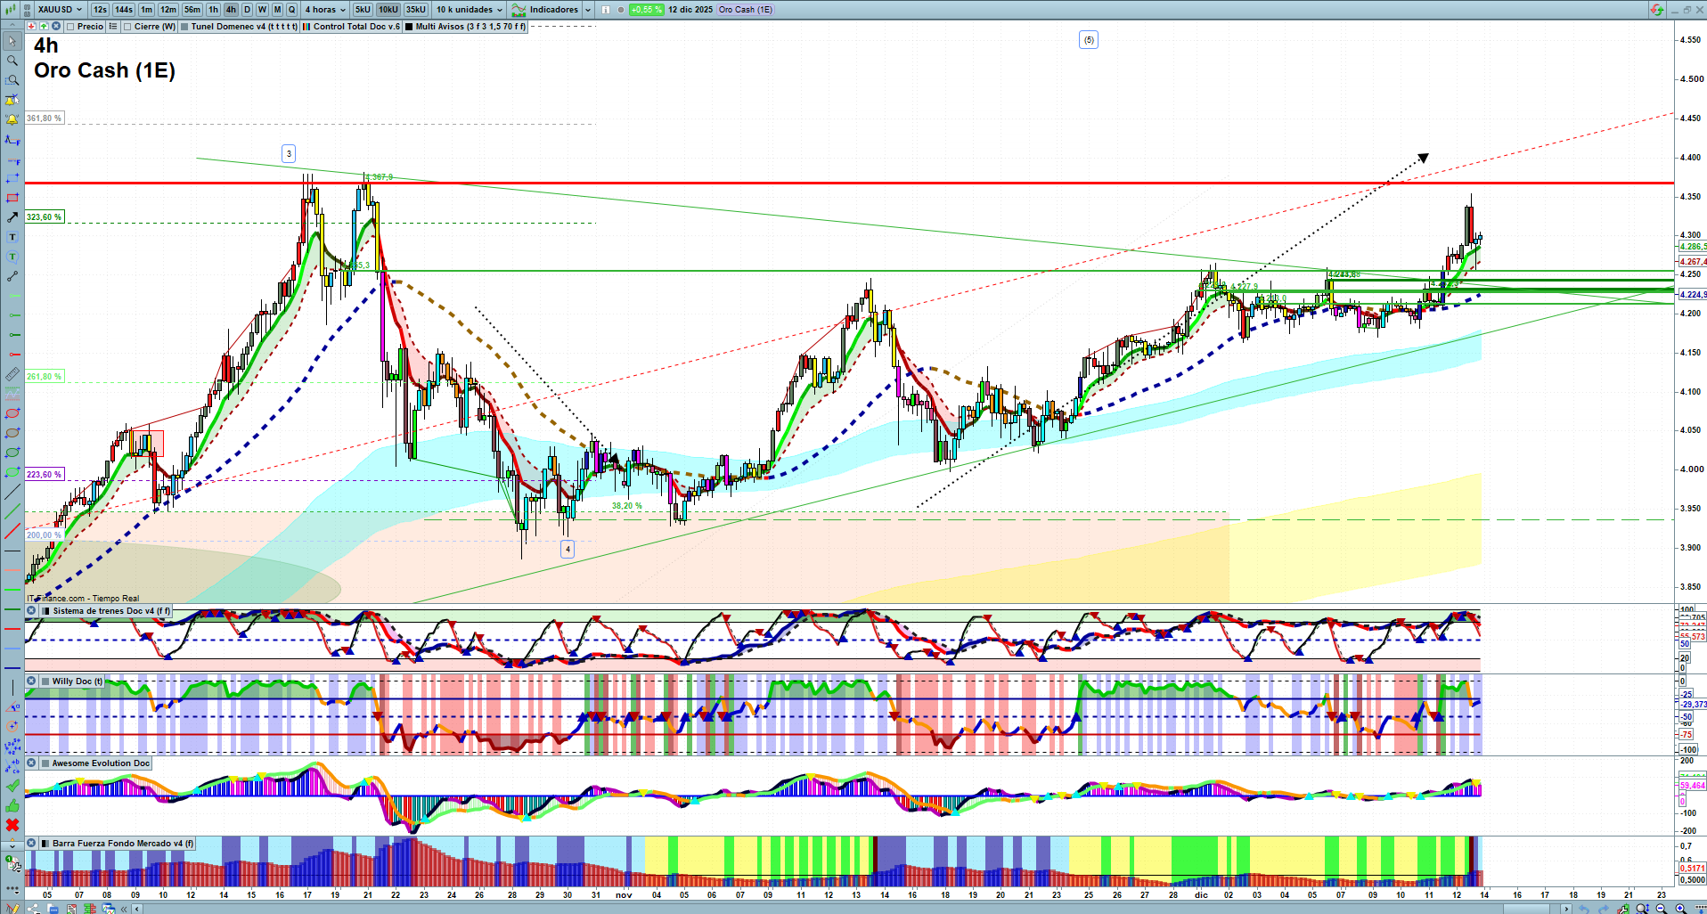Toggle Willy Doc panel swatch

(46, 681)
